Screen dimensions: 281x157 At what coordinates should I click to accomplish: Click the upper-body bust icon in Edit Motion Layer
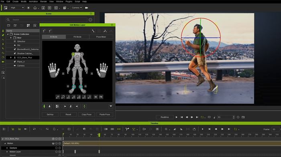point(49,106)
